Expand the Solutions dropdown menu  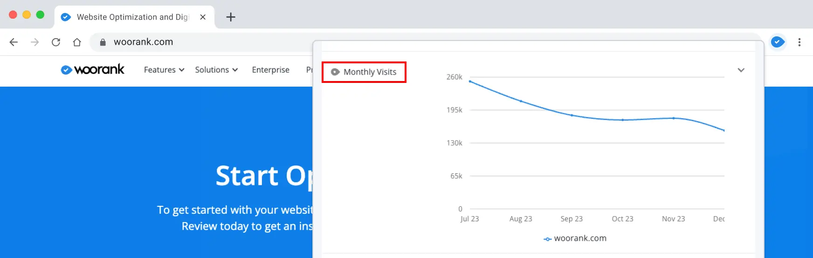tap(216, 70)
